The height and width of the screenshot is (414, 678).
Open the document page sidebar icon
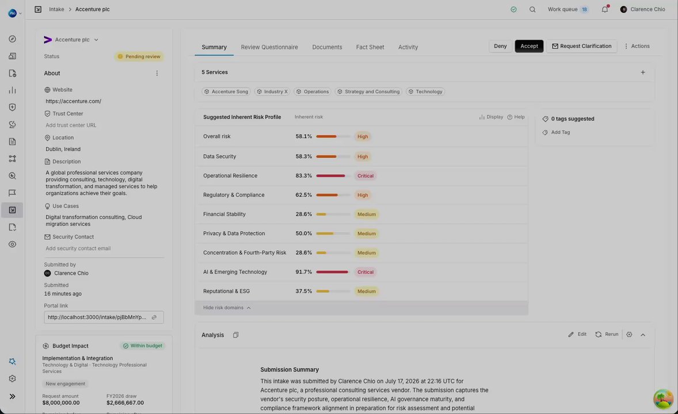tap(13, 142)
